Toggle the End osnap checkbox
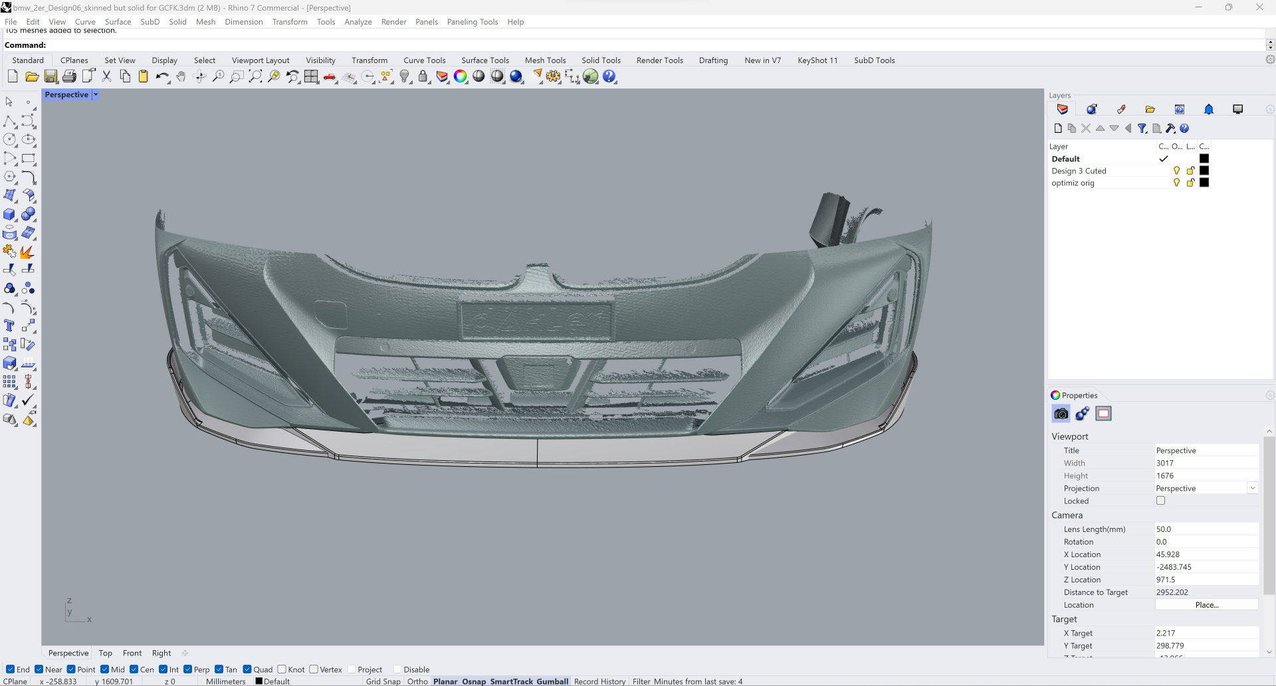The image size is (1276, 686). coord(10,669)
